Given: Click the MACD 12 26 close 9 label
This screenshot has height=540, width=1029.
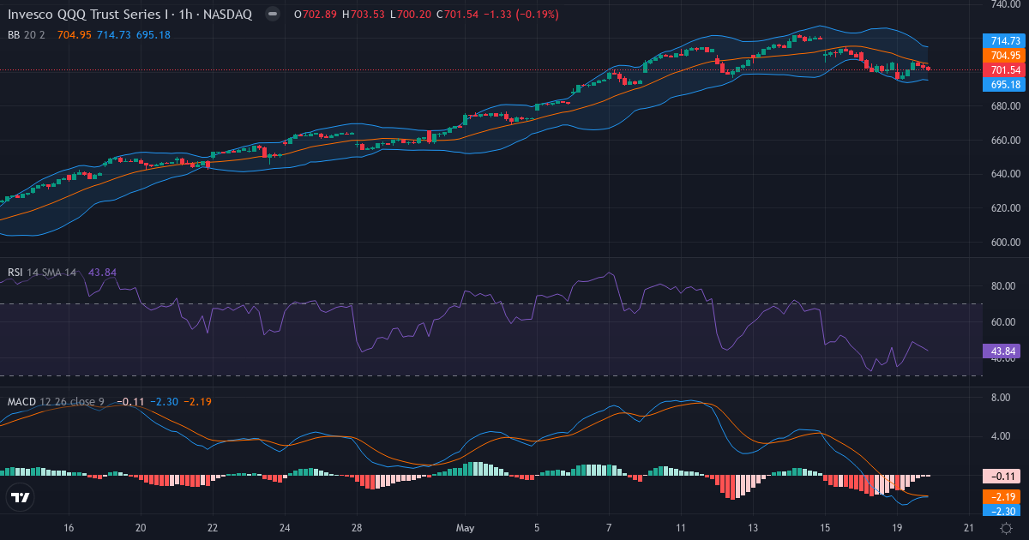Looking at the screenshot, I should tap(57, 401).
